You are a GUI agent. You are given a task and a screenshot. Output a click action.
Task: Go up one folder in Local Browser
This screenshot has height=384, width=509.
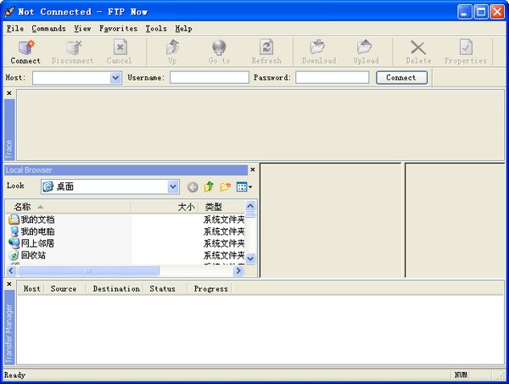(209, 186)
